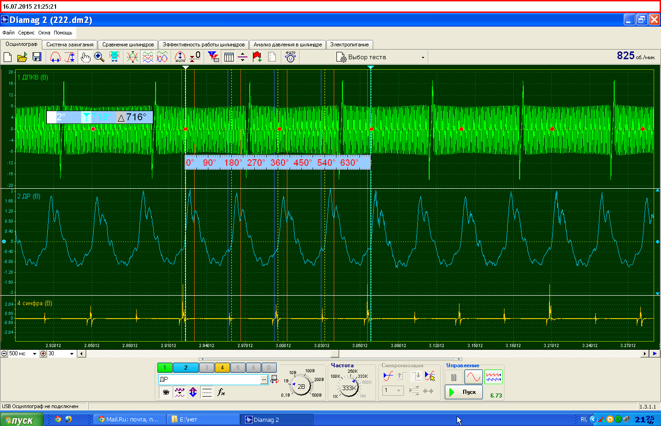
Task: Click the overlaid red-green waveforms icon
Action: point(132,57)
